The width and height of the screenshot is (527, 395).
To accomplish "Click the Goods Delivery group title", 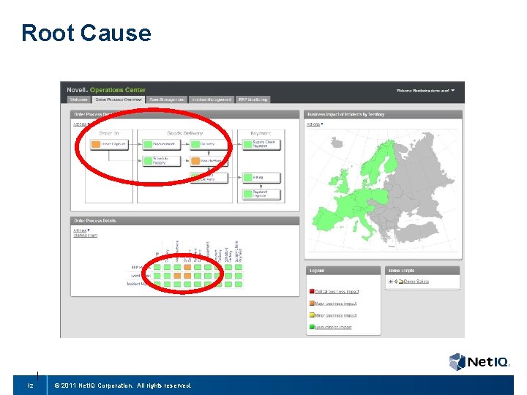I will click(x=185, y=133).
